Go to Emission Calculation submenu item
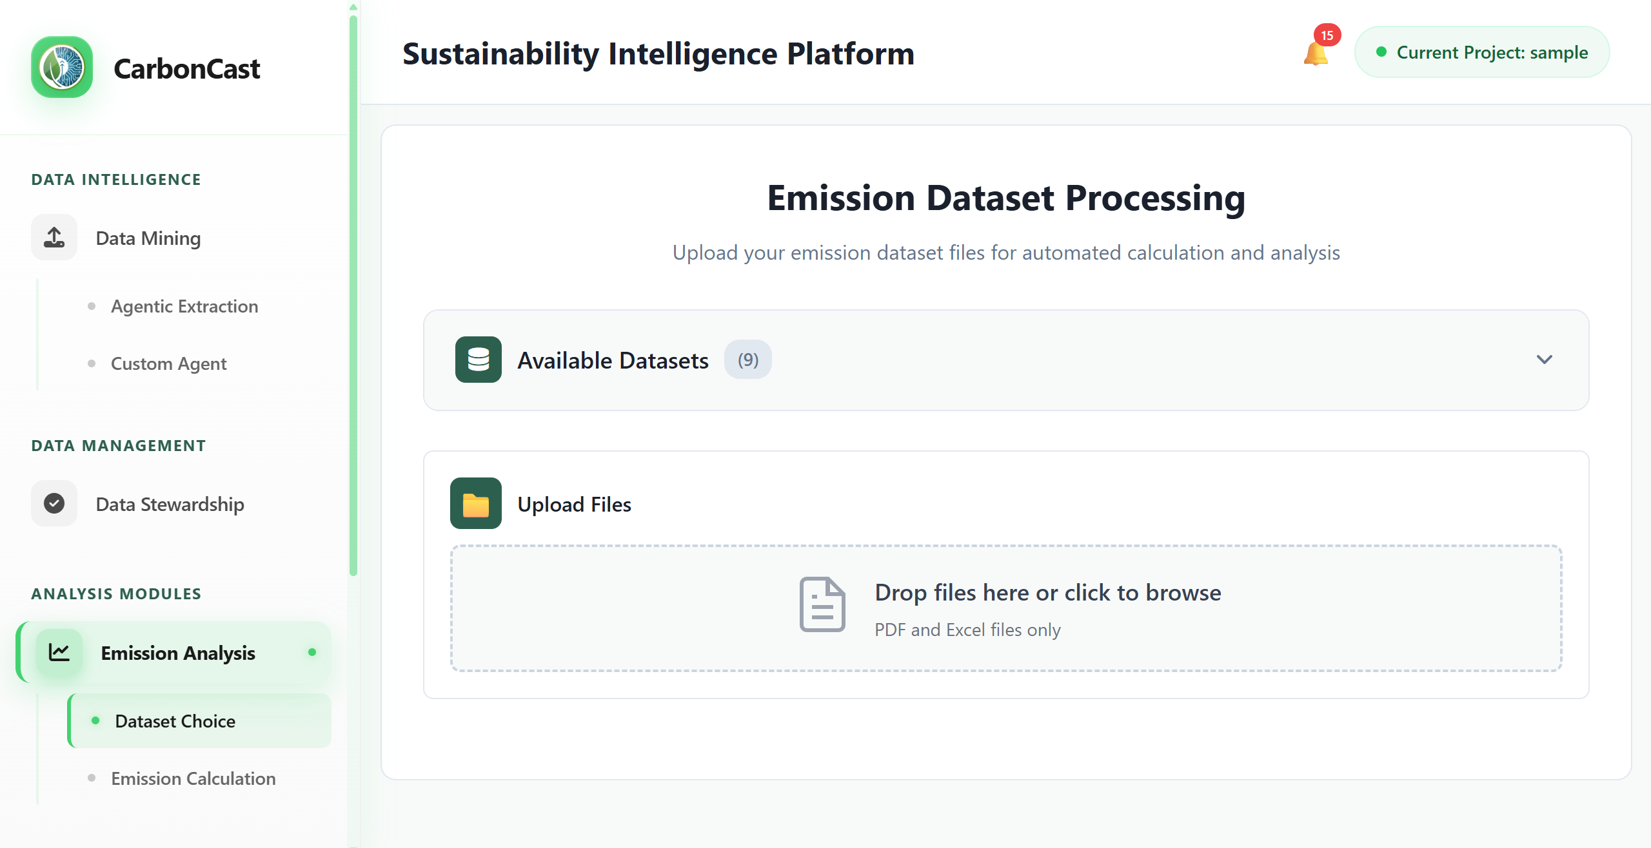Image resolution: width=1651 pixels, height=848 pixels. (x=193, y=778)
